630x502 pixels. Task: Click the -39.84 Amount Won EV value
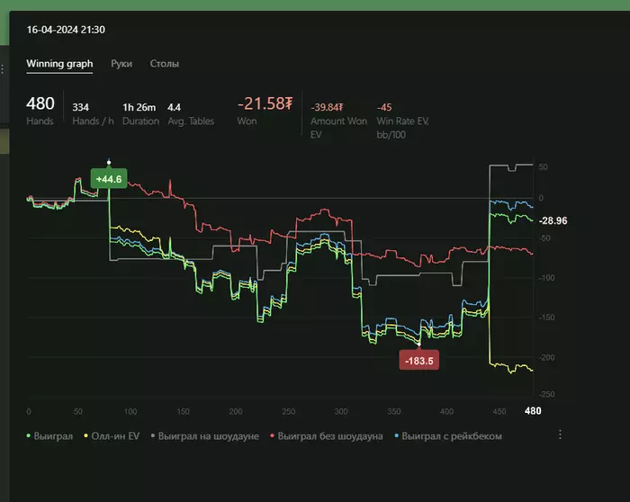(327, 107)
